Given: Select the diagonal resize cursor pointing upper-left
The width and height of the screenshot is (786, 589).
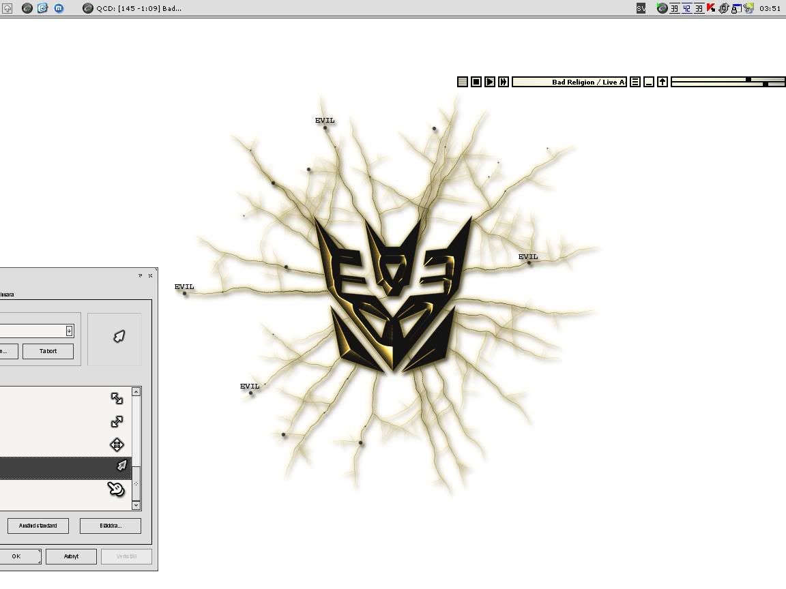Looking at the screenshot, I should [x=117, y=398].
